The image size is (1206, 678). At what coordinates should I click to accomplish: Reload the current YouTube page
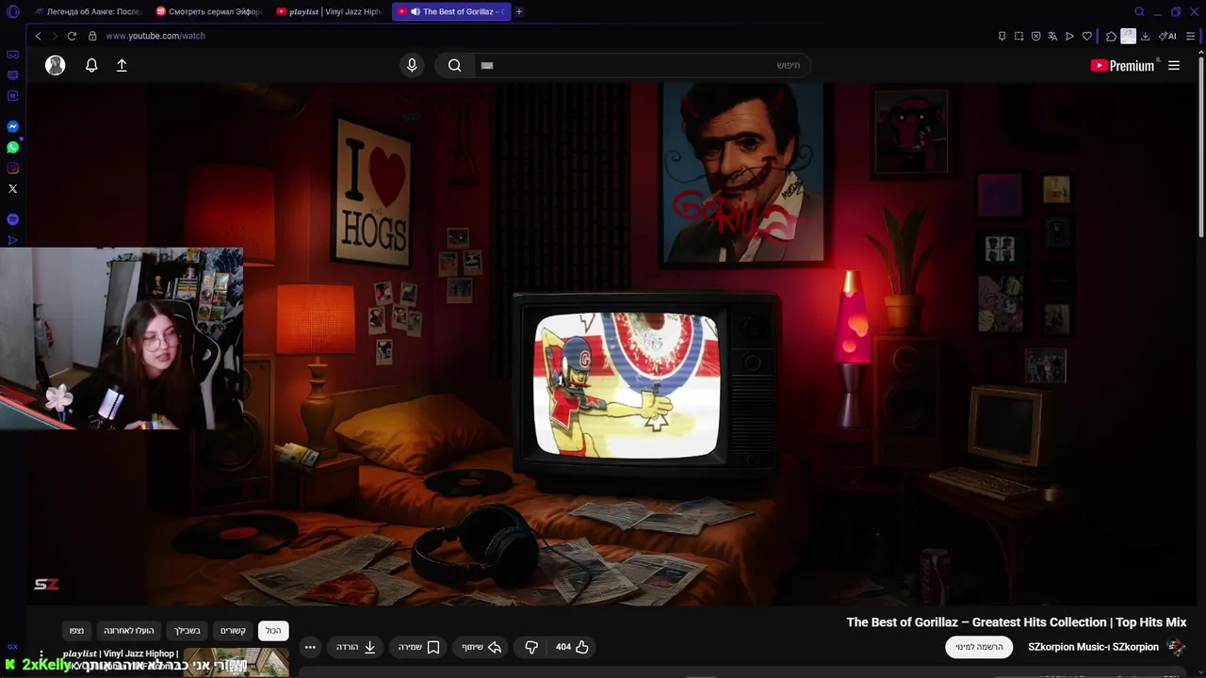pos(72,36)
